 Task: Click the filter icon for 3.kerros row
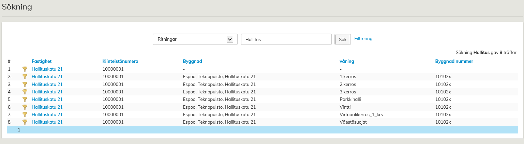(x=25, y=92)
